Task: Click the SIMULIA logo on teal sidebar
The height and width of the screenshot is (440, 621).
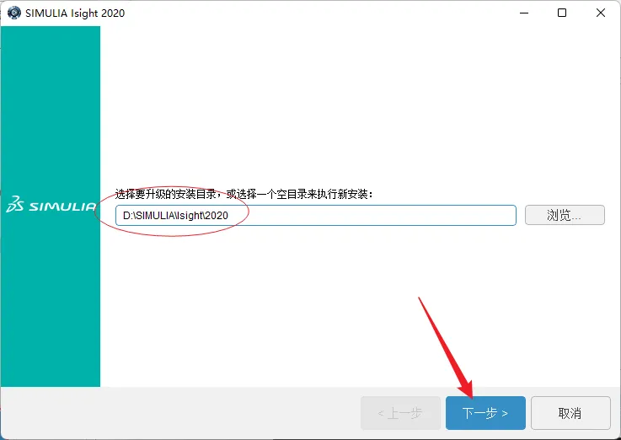Action: [x=51, y=204]
